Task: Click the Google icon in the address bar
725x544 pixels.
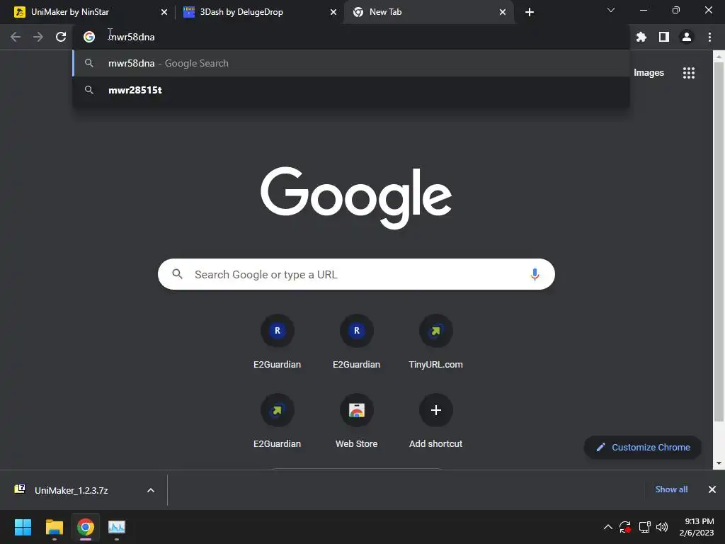Action: coord(89,37)
